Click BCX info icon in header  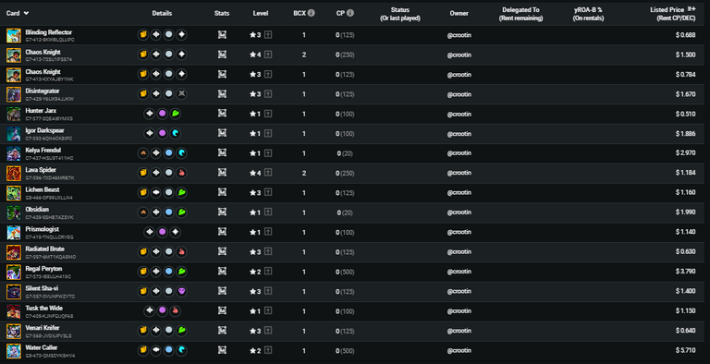[x=311, y=13]
